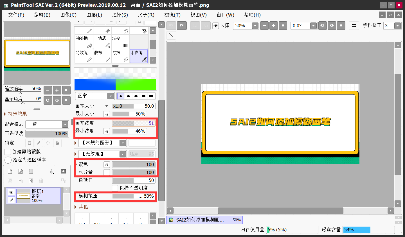Select the 散布 scatter brush tool
The height and width of the screenshot is (237, 405).
pyautogui.click(x=102, y=56)
